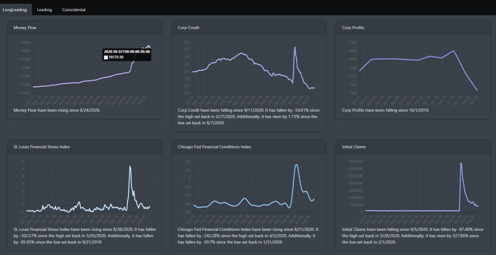Screen dimensions: 496x255
Task: Open the Coincidental tab
Action: 74,9
